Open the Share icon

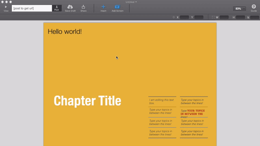83,7
